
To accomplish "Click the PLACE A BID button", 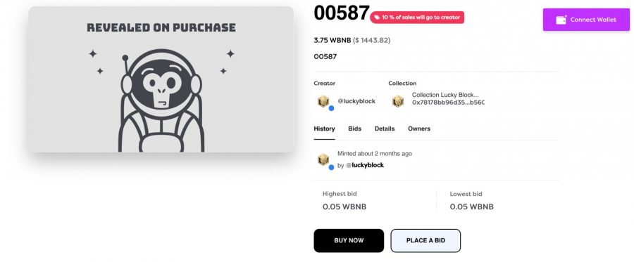I will tap(425, 241).
